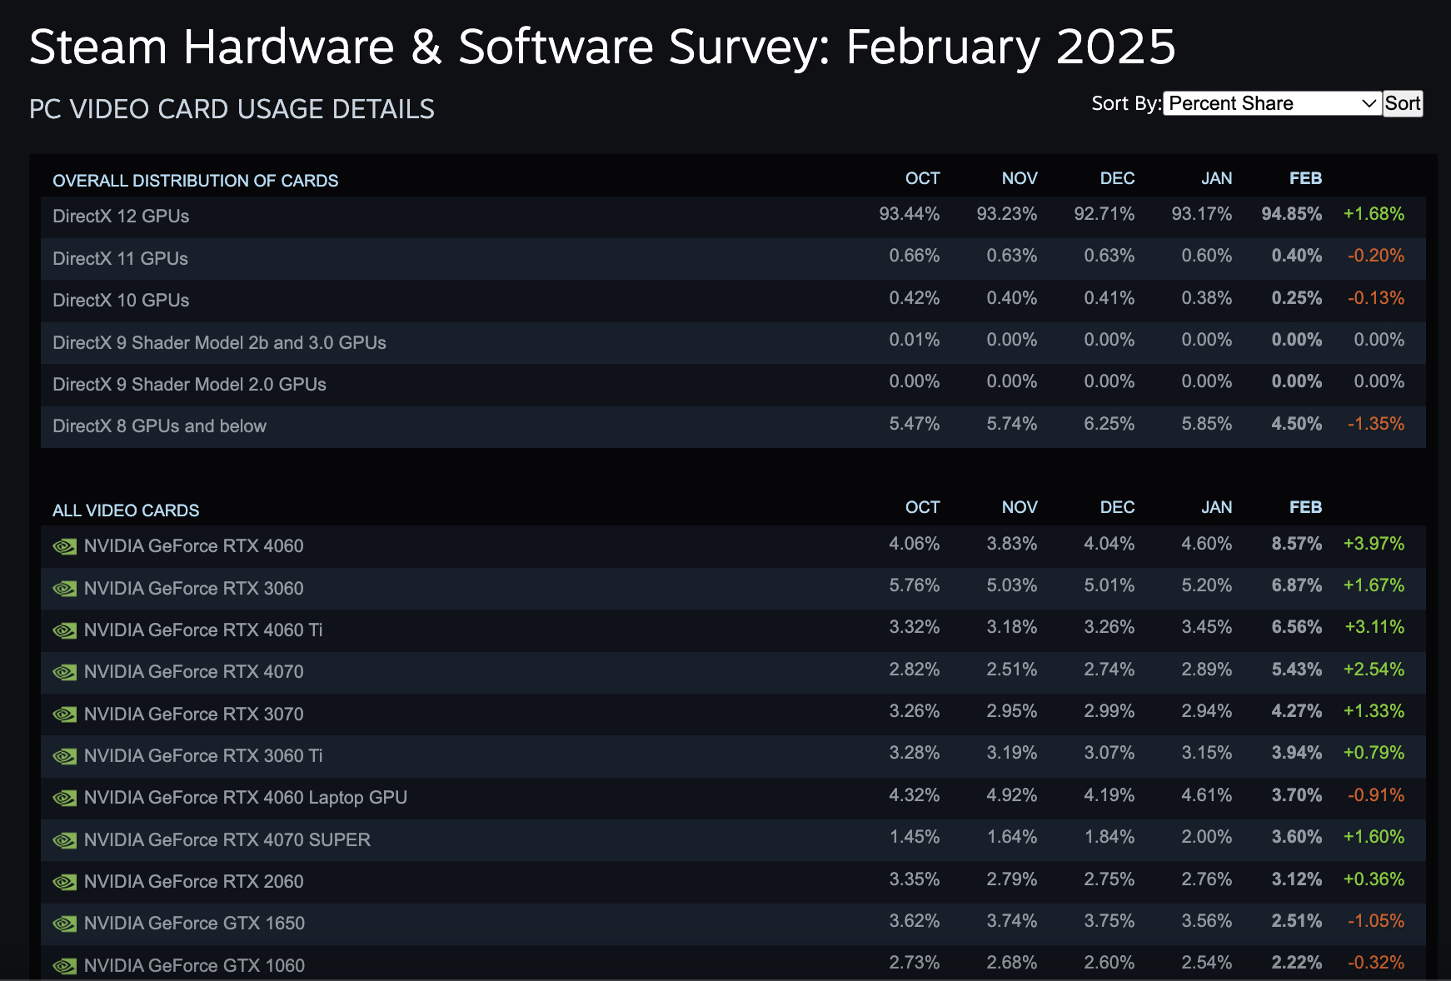Click NVIDIA logo beside RTX 4070 row
Image resolution: width=1451 pixels, height=981 pixels.
[65, 672]
